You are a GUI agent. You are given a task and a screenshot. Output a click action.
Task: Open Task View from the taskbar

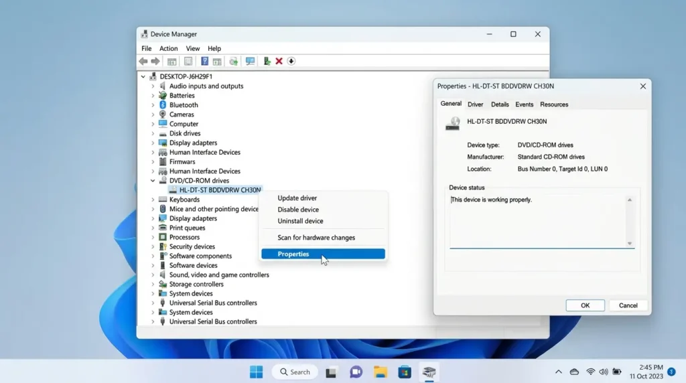331,372
